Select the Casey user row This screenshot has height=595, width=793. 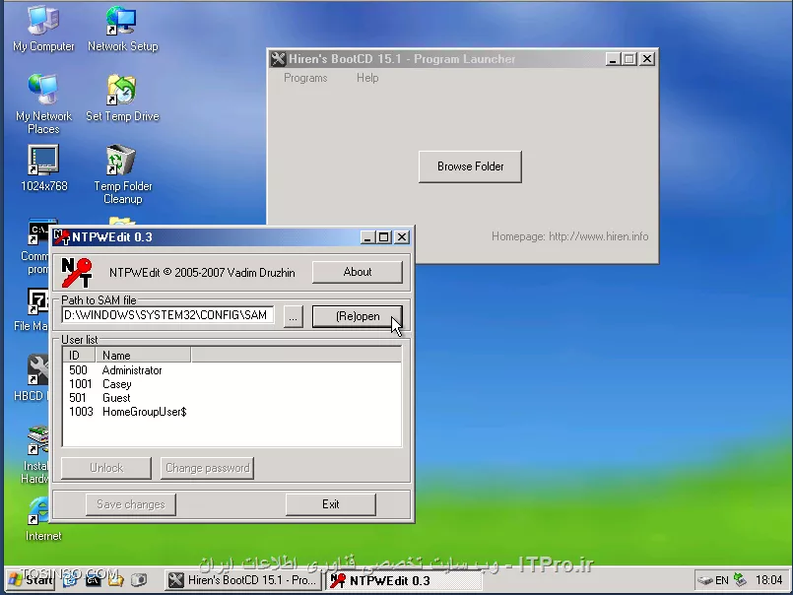coord(232,384)
